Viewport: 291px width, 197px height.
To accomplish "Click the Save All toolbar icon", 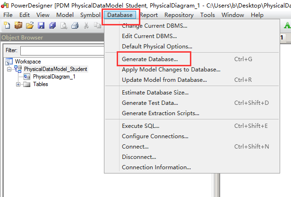I will click(x=51, y=25).
